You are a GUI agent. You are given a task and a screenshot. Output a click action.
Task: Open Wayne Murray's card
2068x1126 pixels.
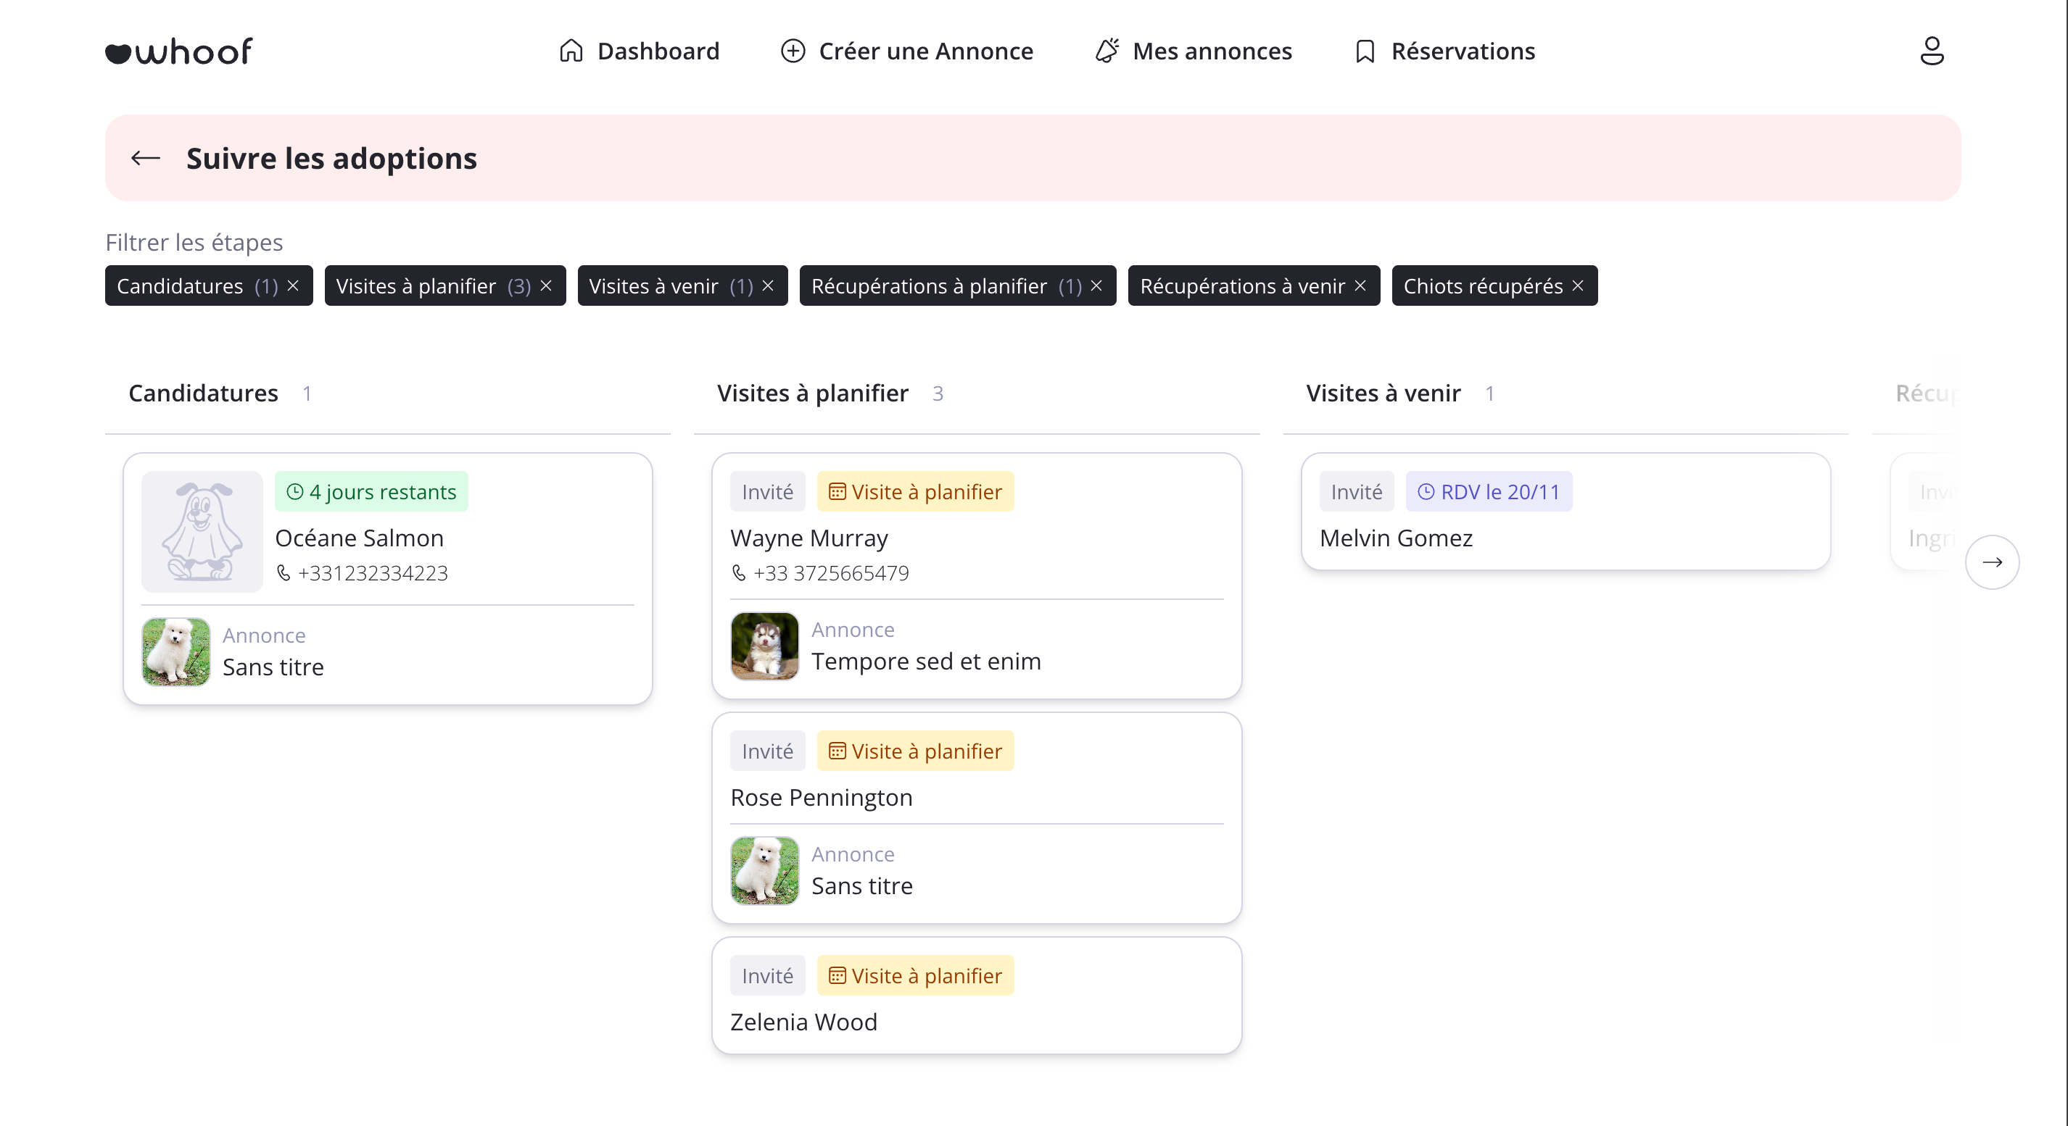click(x=809, y=538)
